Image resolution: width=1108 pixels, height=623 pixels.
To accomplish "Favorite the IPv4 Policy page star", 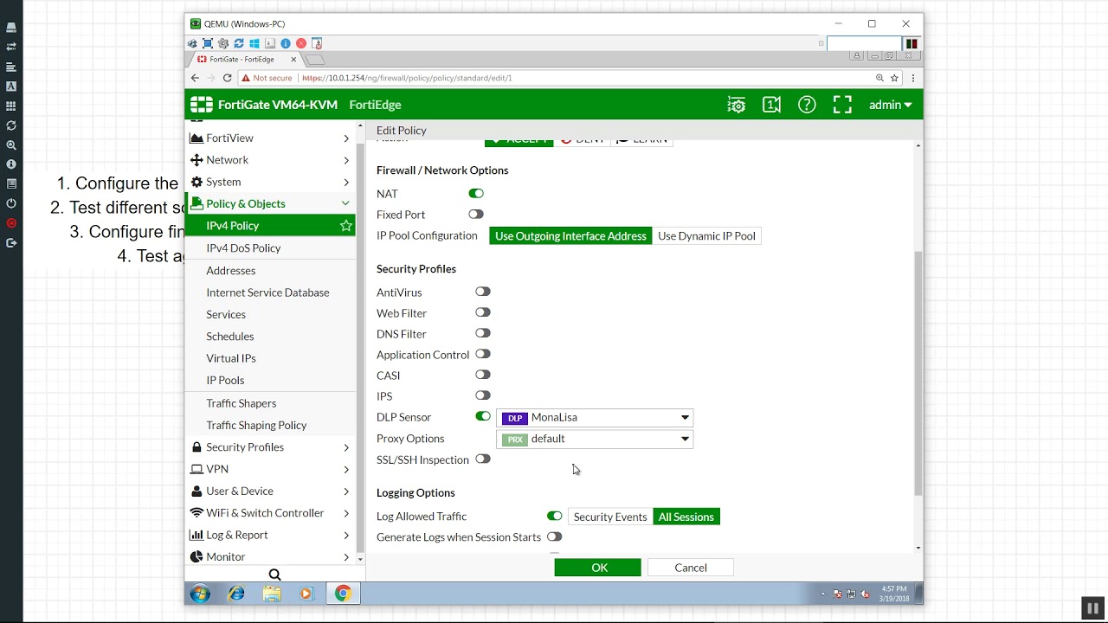I will point(346,226).
